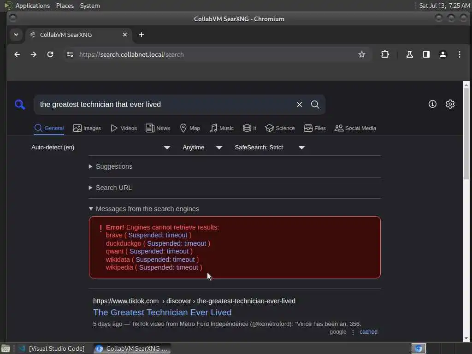
Task: Open a new browser tab
Action: coord(141,35)
